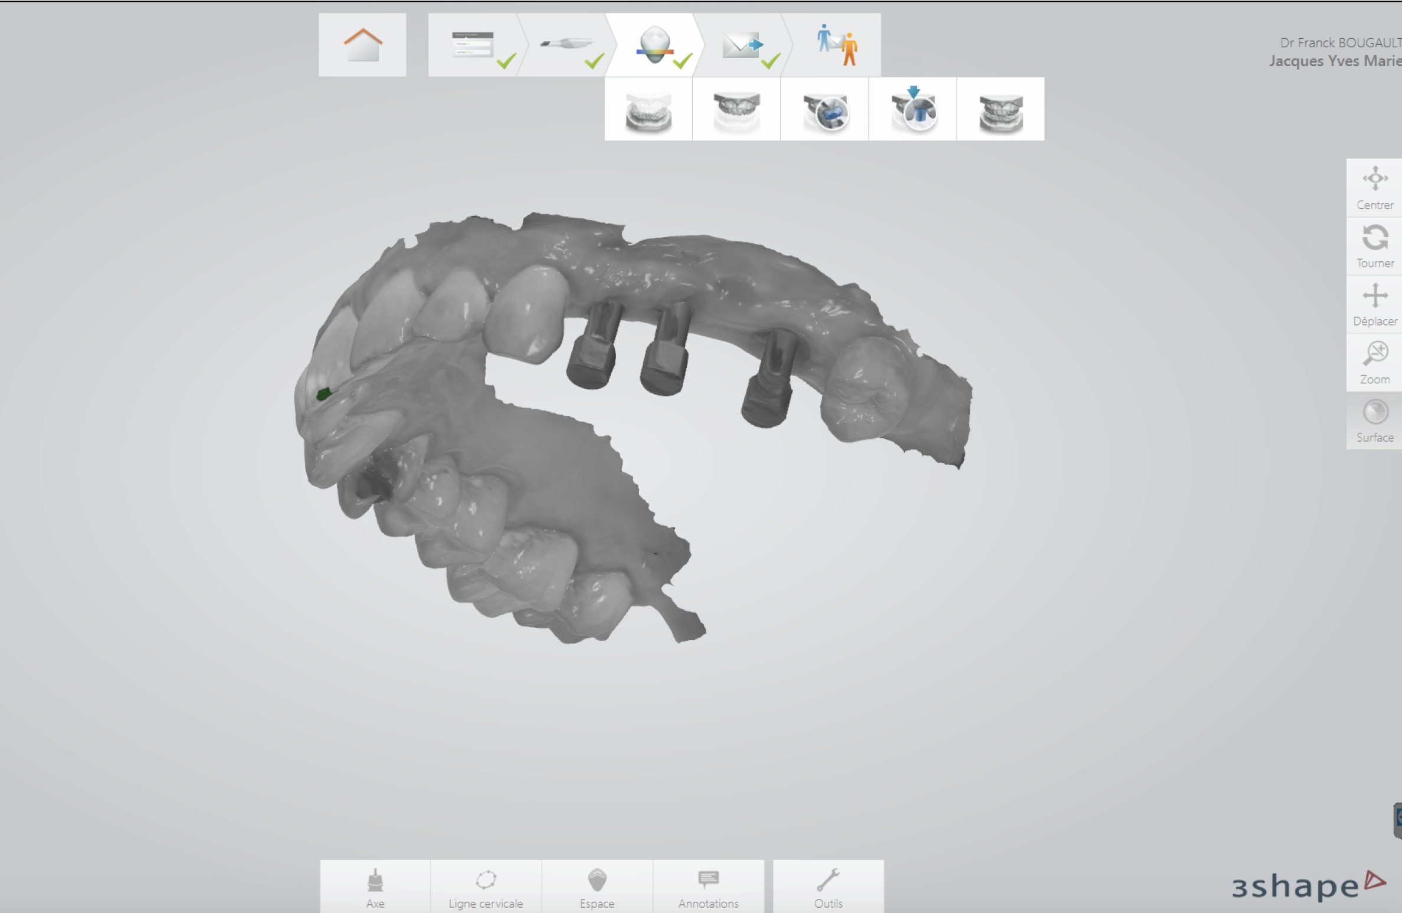
Task: Open the blue preparation scan view
Action: click(x=825, y=110)
